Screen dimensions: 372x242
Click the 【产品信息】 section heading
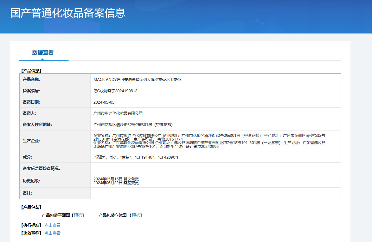pos(31,71)
